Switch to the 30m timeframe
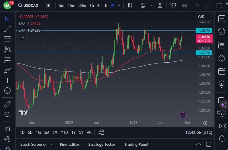The width and height of the screenshot is (228, 150). [x=82, y=5]
